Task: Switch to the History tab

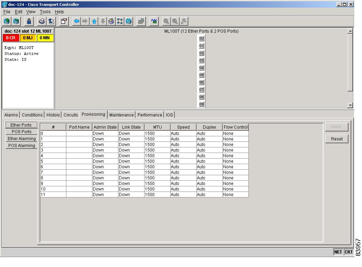Action: click(x=53, y=115)
